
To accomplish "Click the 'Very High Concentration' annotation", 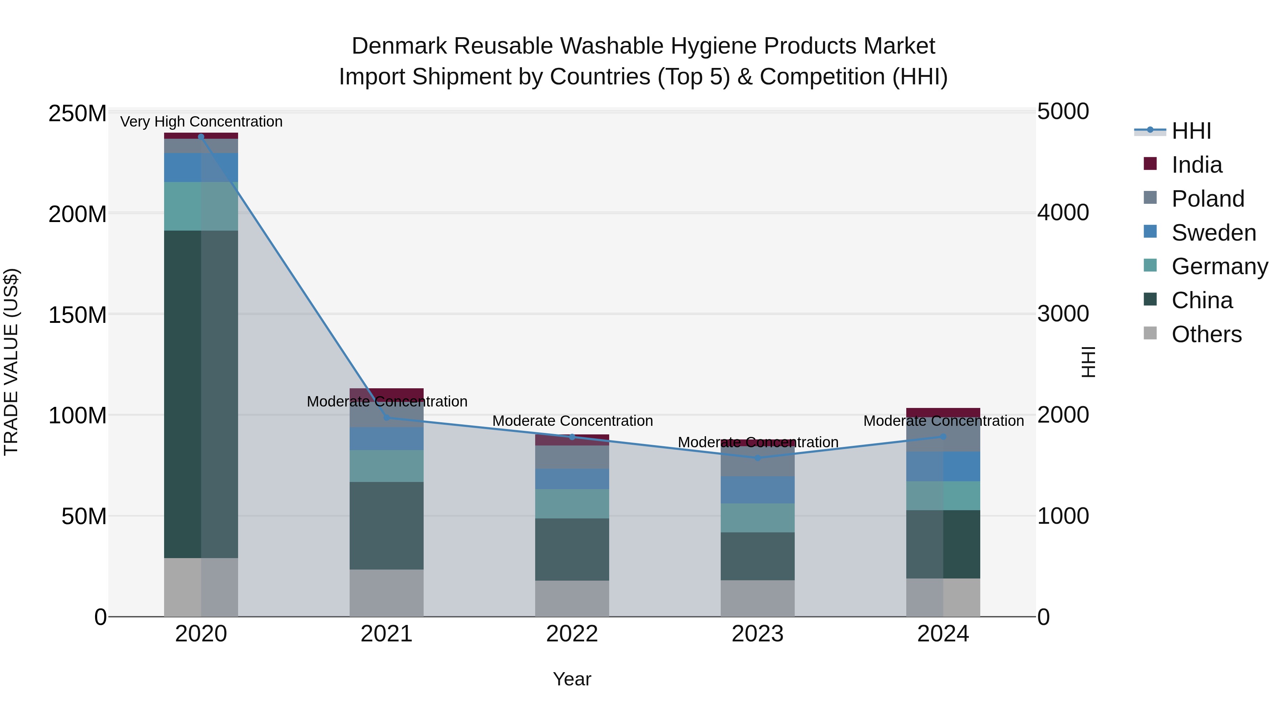I will (x=201, y=122).
